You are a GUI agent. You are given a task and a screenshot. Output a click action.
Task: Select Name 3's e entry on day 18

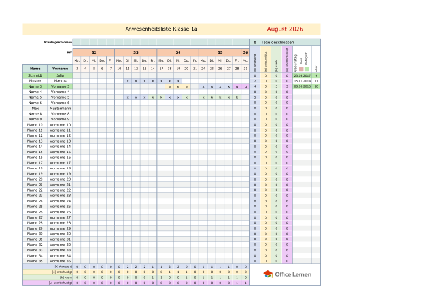(x=169, y=86)
